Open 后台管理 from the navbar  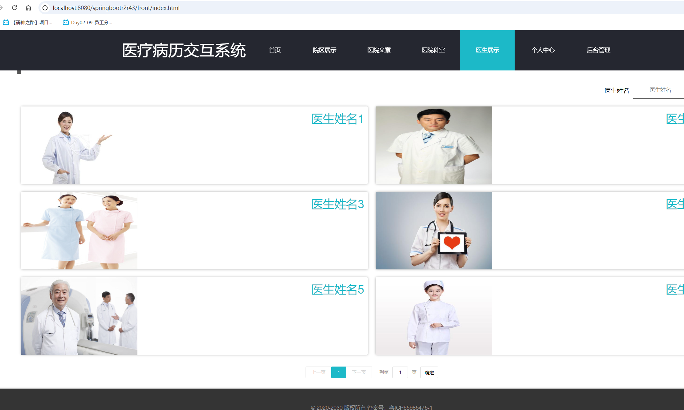click(598, 50)
